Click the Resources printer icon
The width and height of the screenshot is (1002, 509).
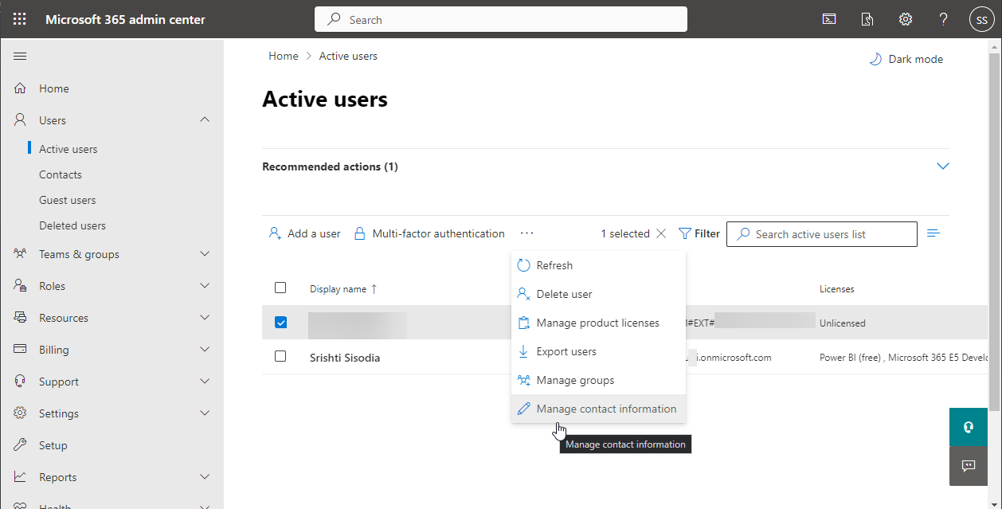pyautogui.click(x=21, y=318)
